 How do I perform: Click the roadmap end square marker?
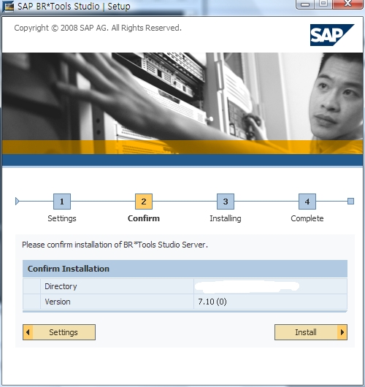click(350, 201)
